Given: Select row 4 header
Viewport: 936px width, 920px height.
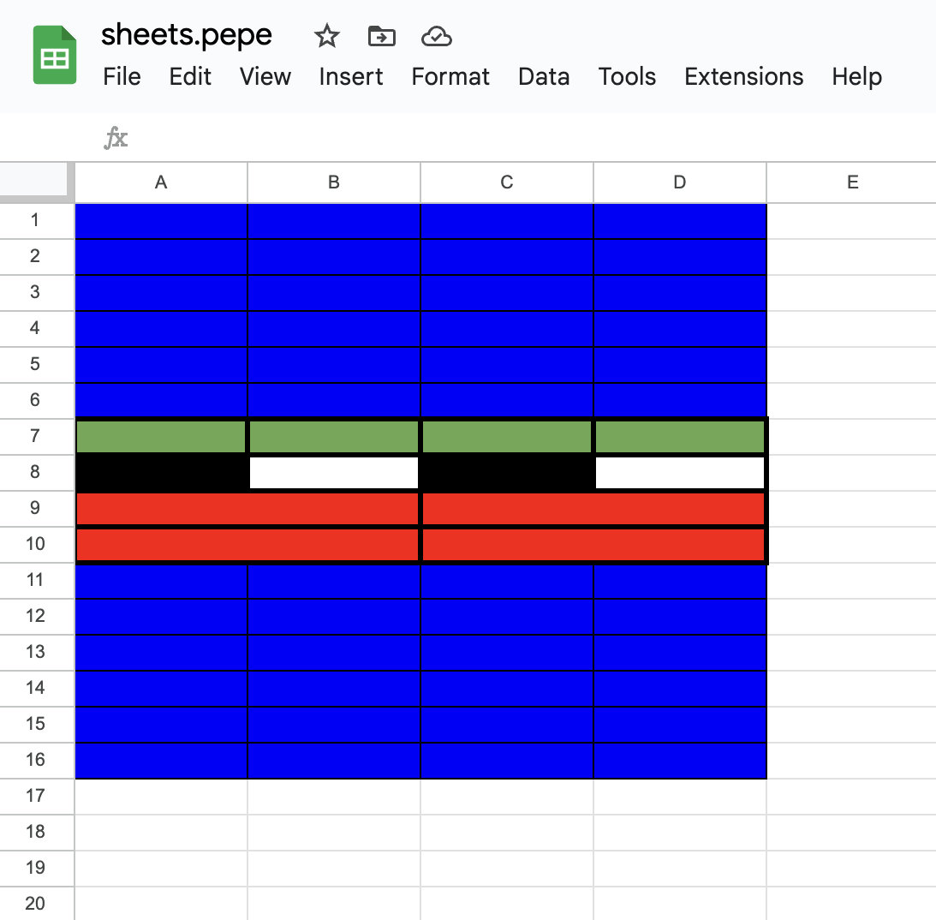Looking at the screenshot, I should (x=37, y=328).
